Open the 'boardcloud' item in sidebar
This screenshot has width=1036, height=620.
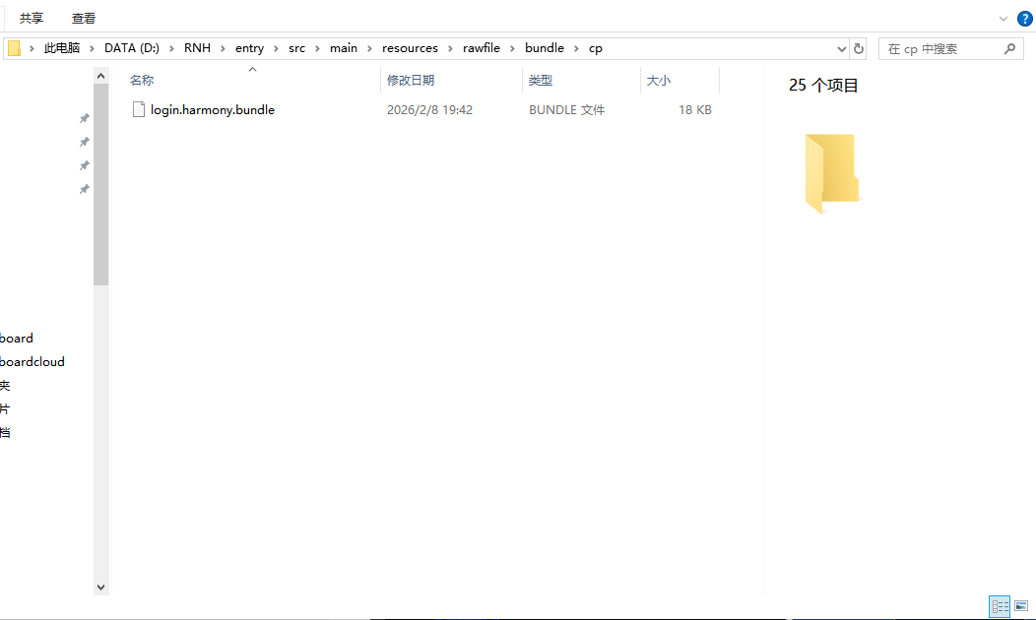32,362
